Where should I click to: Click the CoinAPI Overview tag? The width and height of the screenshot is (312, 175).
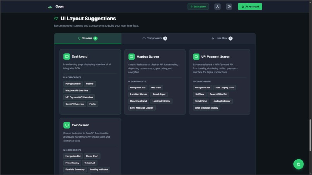[75, 104]
